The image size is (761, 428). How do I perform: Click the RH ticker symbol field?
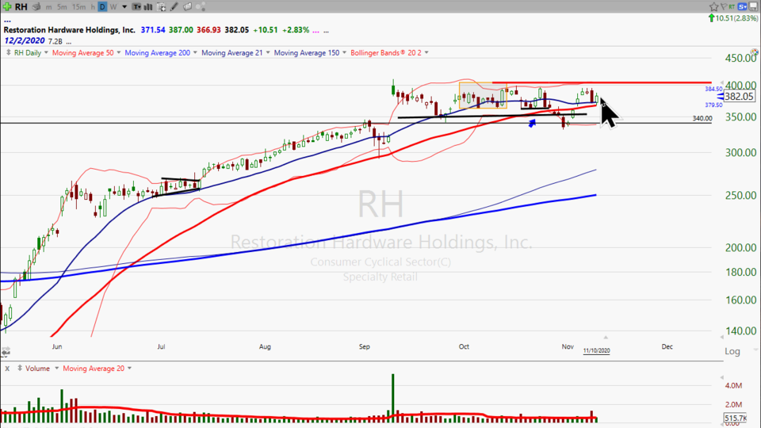click(x=21, y=7)
